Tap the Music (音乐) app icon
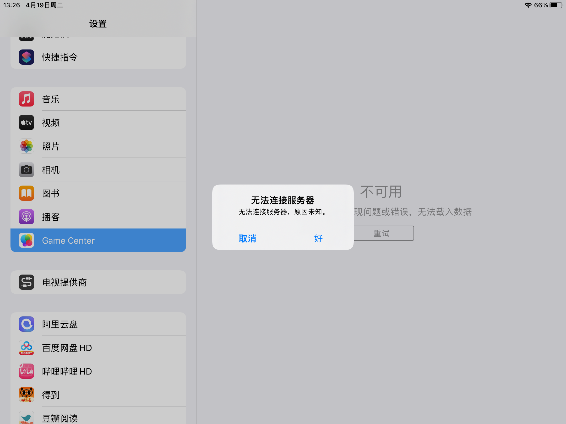 tap(26, 99)
